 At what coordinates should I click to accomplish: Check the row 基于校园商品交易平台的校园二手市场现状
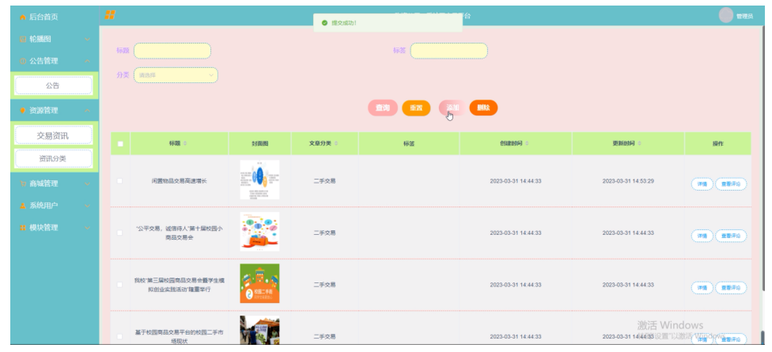point(119,337)
